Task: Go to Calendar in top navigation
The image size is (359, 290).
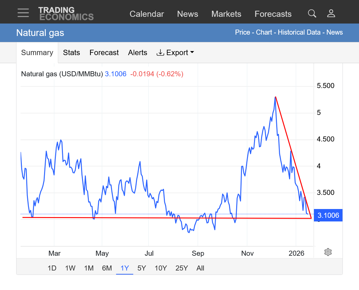Action: coord(147,14)
